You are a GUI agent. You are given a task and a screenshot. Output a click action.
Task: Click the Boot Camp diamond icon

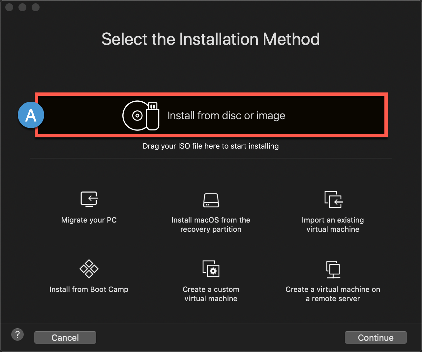[89, 269]
